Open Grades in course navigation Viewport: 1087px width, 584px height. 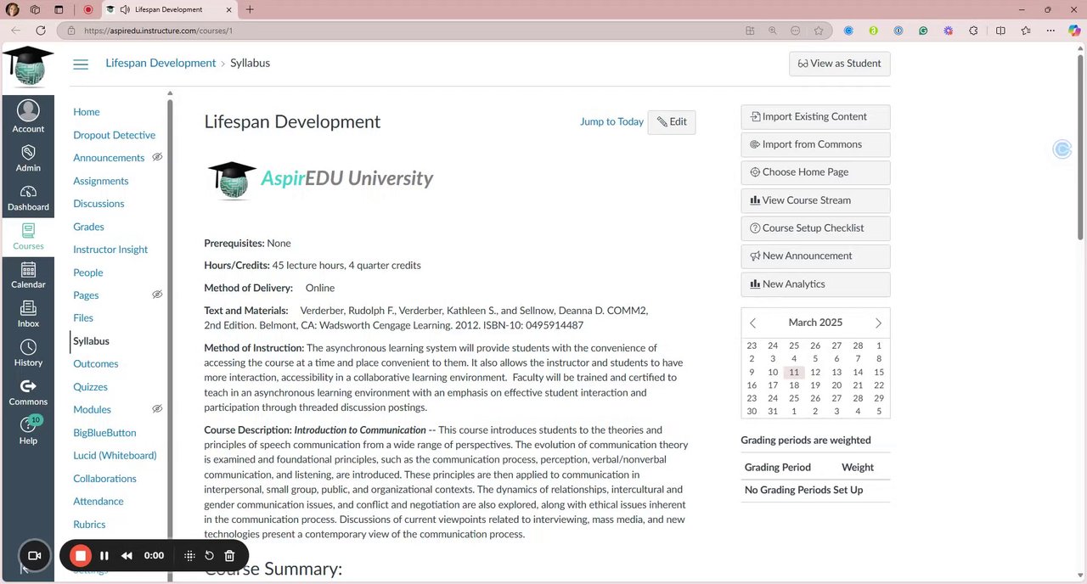click(88, 227)
